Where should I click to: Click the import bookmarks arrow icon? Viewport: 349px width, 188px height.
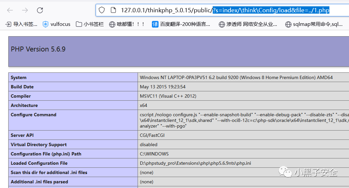pyautogui.click(x=8, y=24)
